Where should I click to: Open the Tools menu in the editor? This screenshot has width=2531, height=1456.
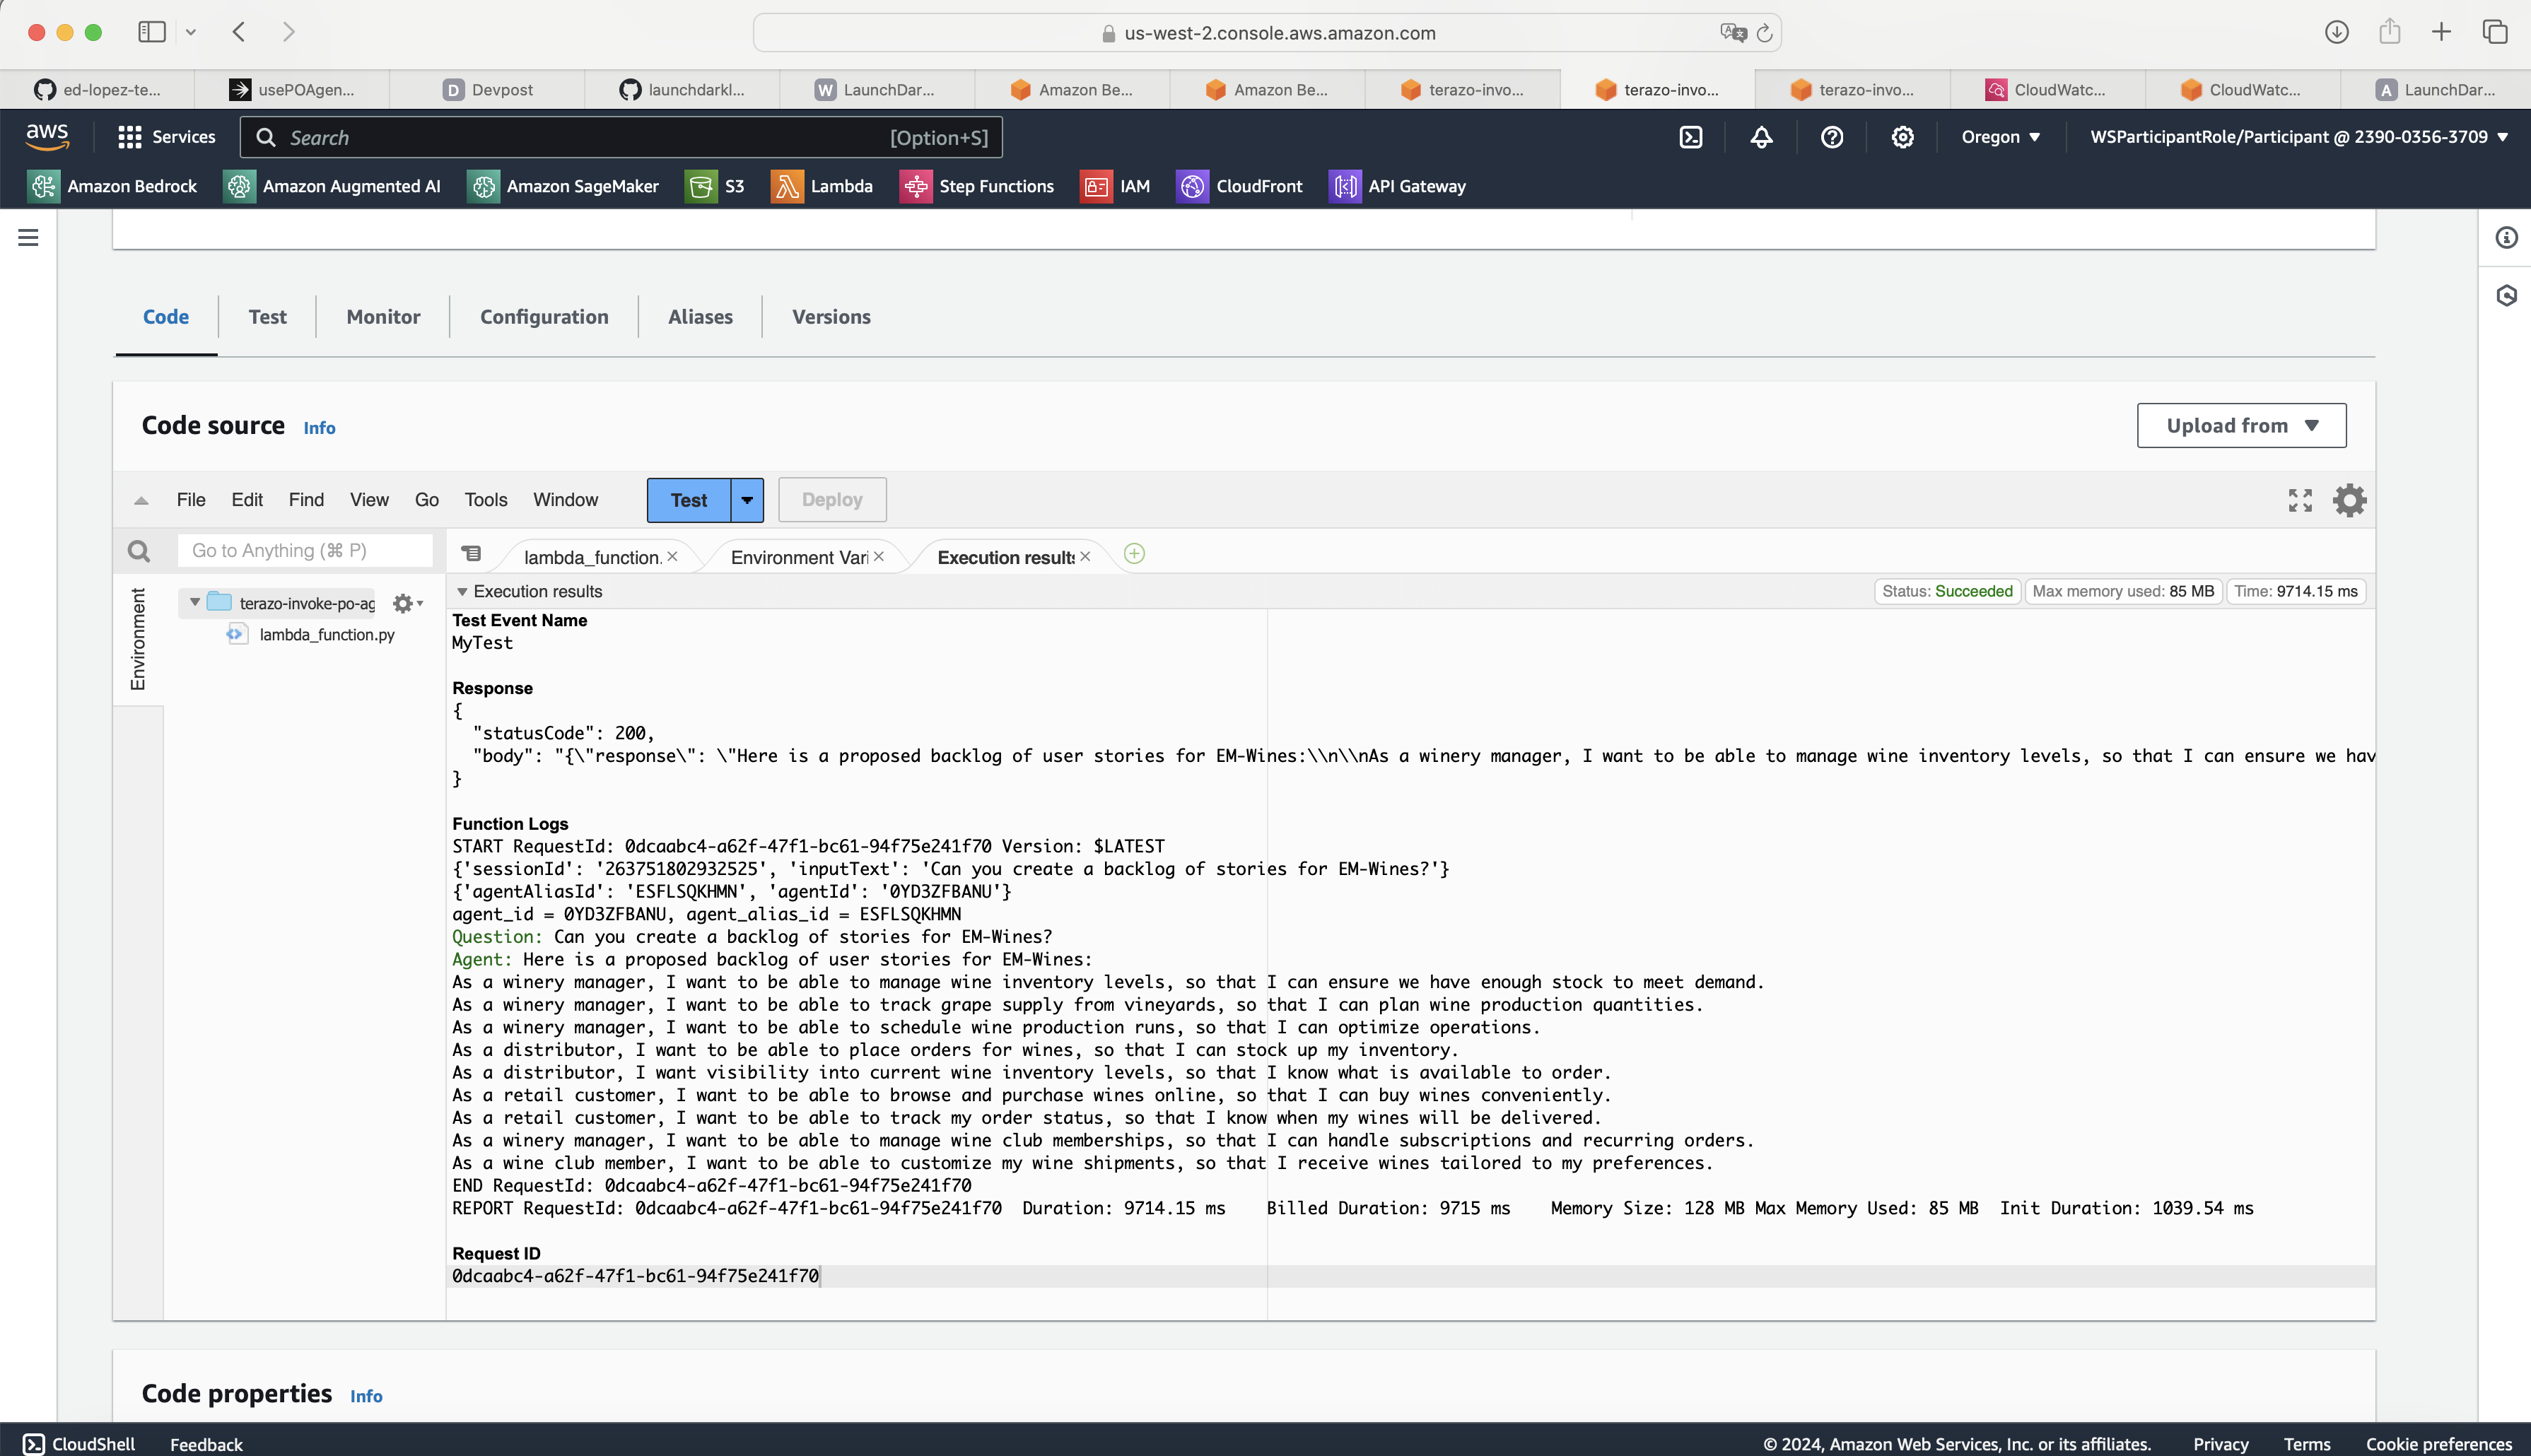pyautogui.click(x=485, y=500)
